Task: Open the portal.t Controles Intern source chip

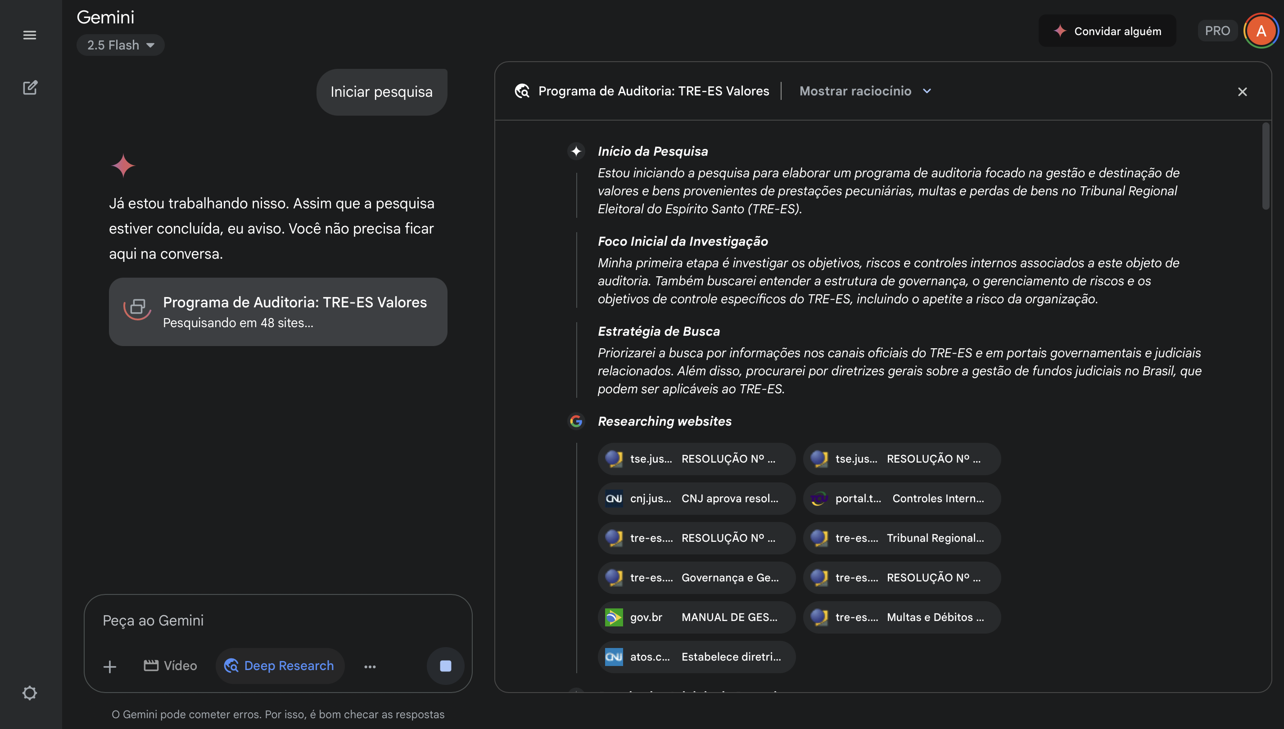Action: (901, 498)
